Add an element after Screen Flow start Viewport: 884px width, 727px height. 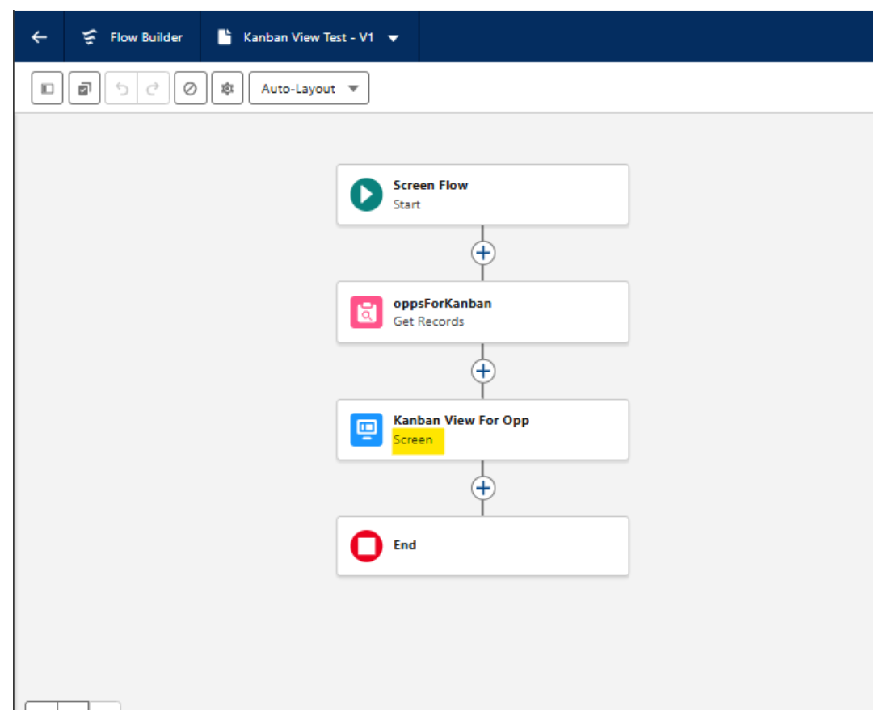(x=482, y=253)
